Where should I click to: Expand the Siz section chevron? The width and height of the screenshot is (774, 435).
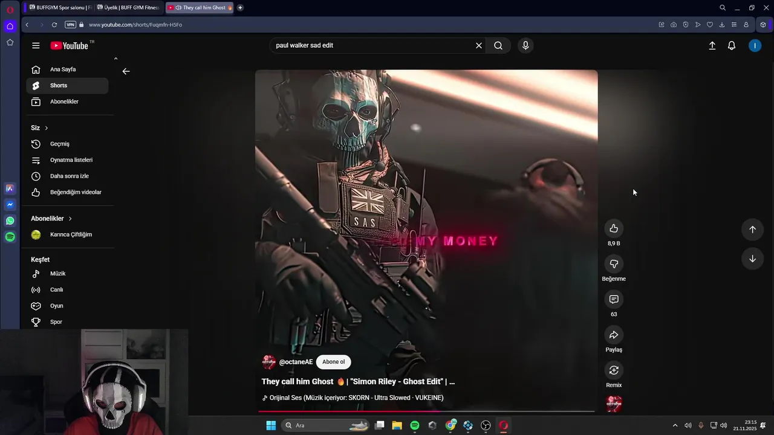pos(46,128)
